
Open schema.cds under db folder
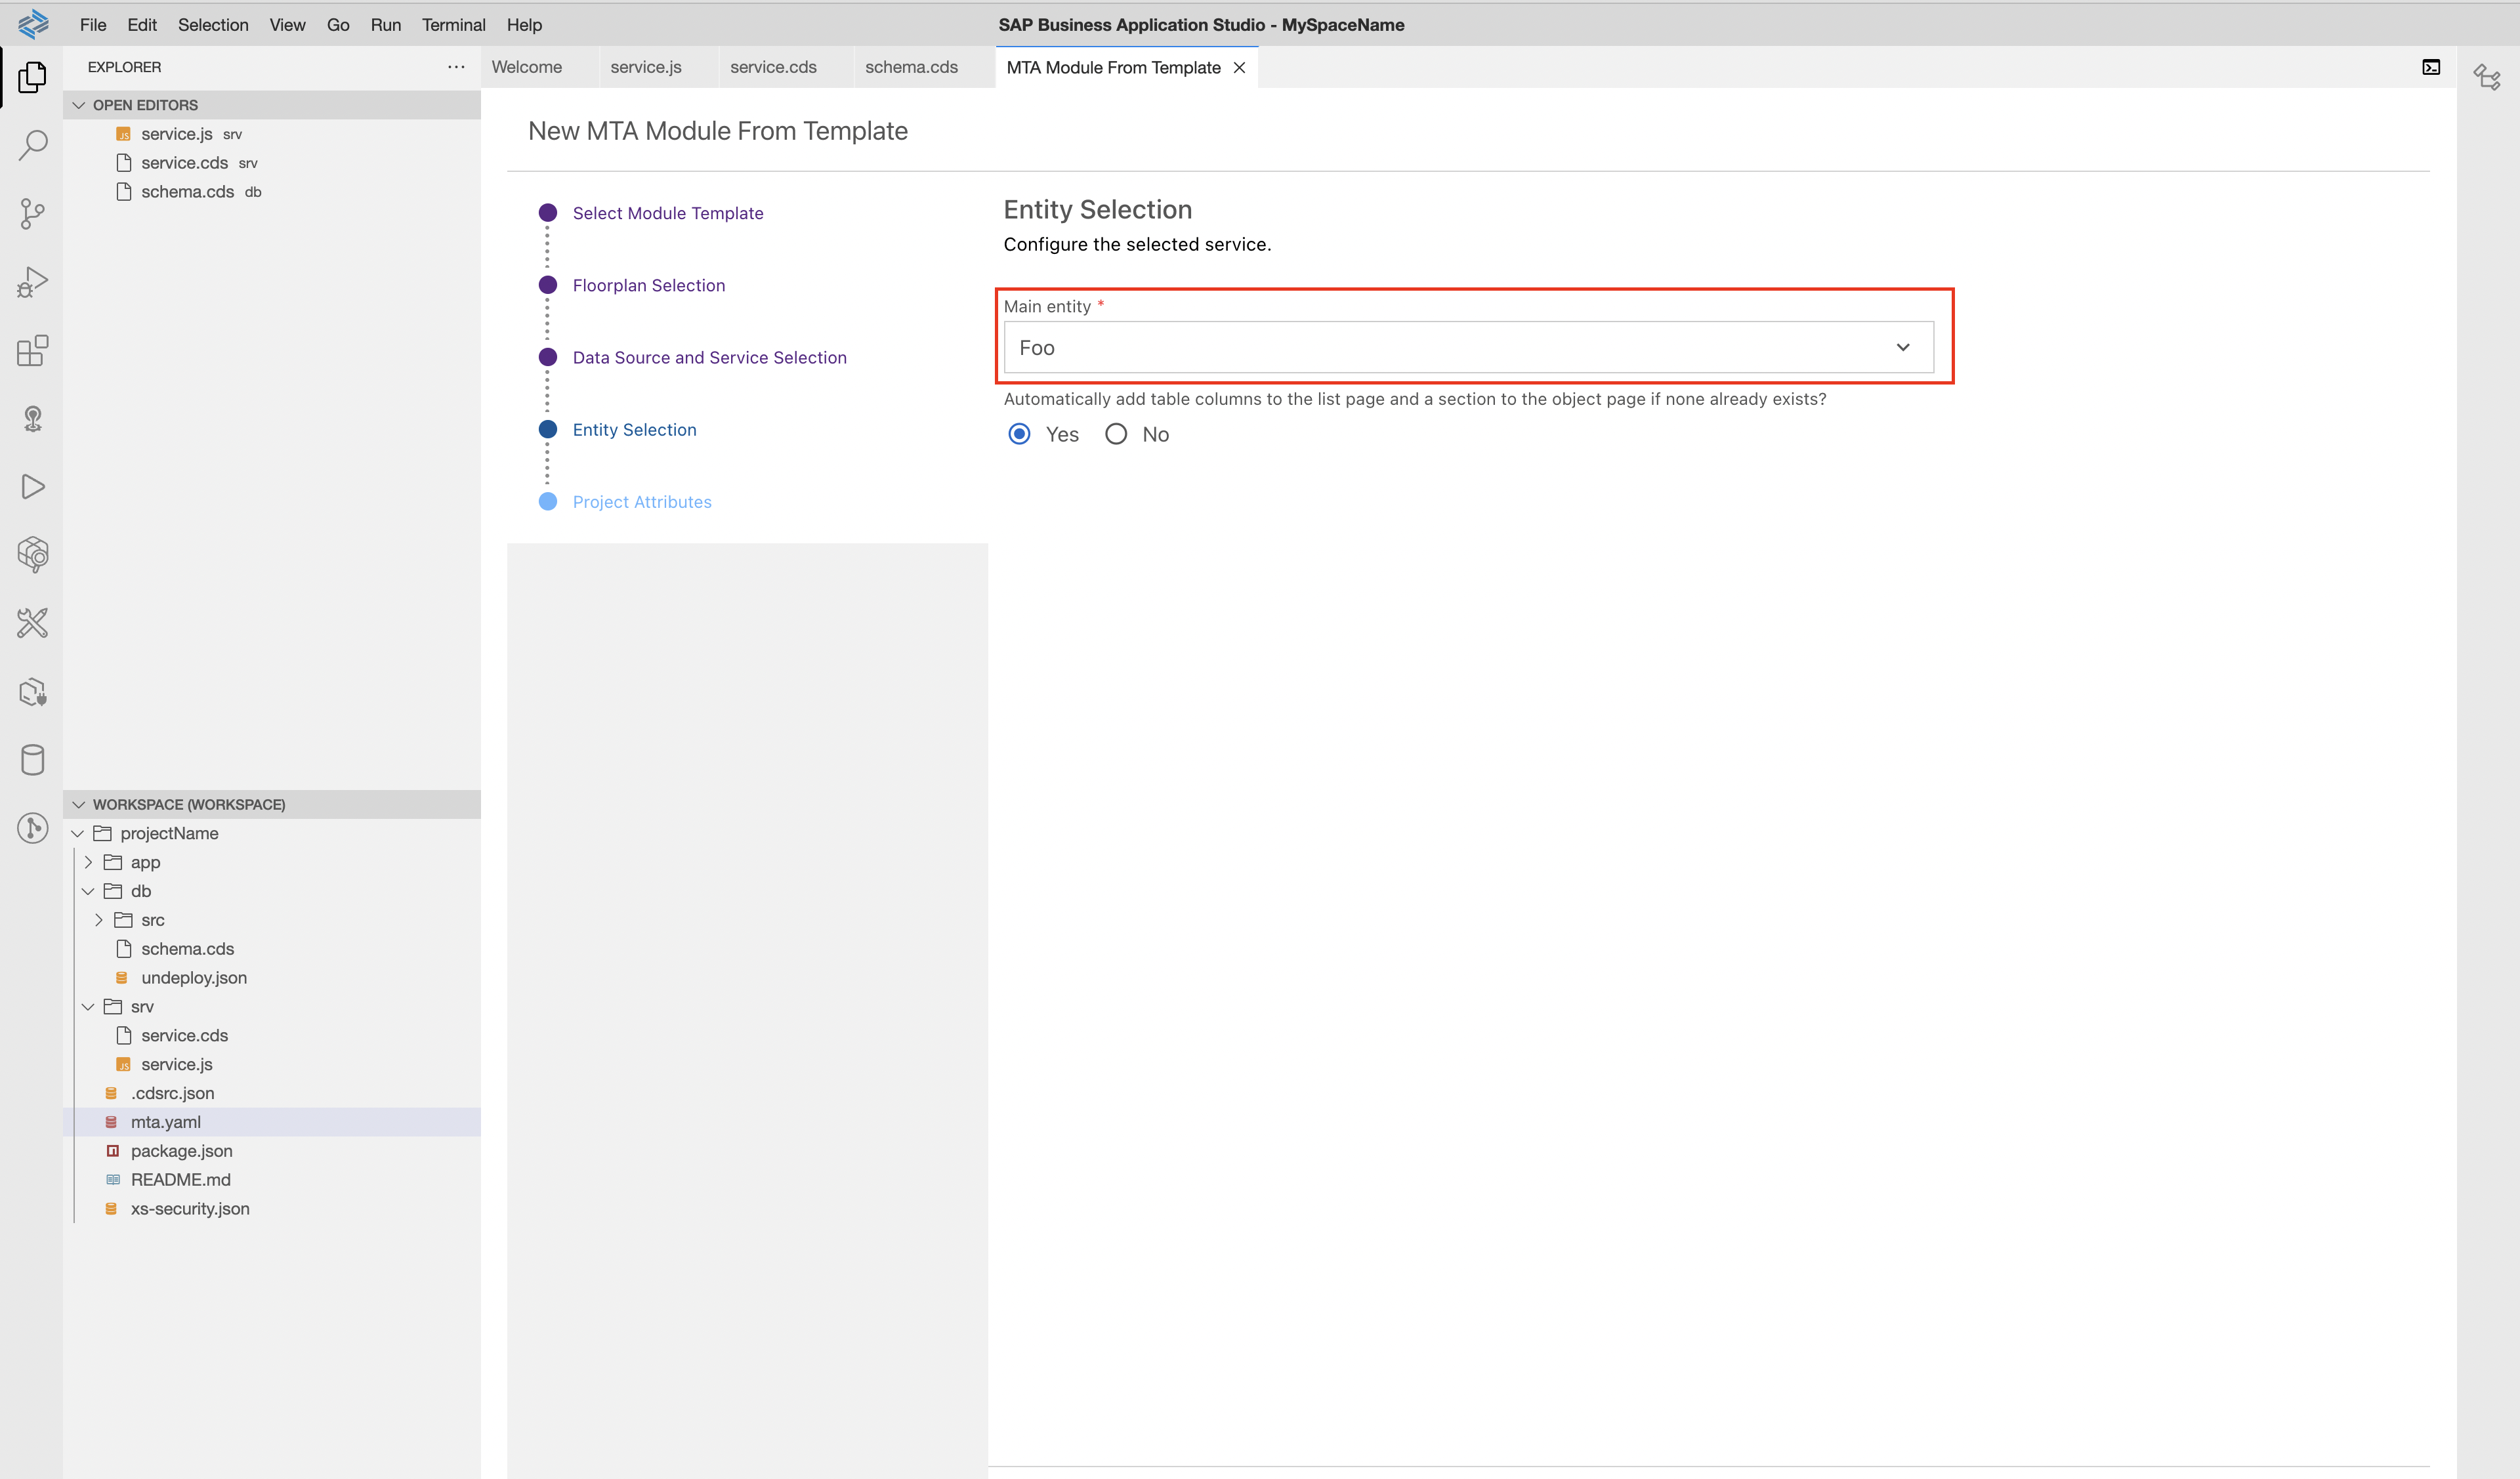tap(272, 949)
